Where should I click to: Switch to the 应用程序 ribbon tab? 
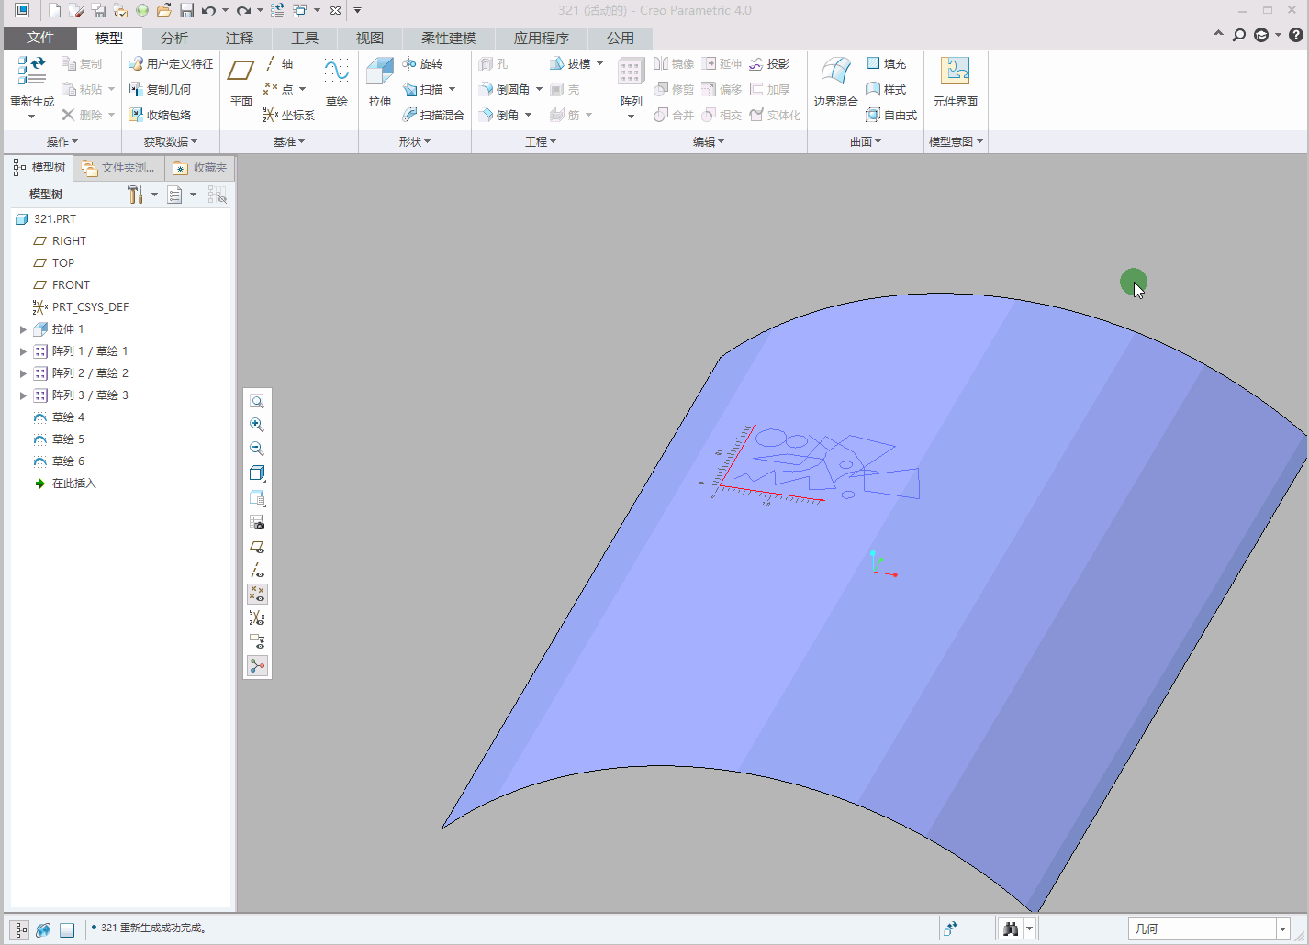coord(542,38)
